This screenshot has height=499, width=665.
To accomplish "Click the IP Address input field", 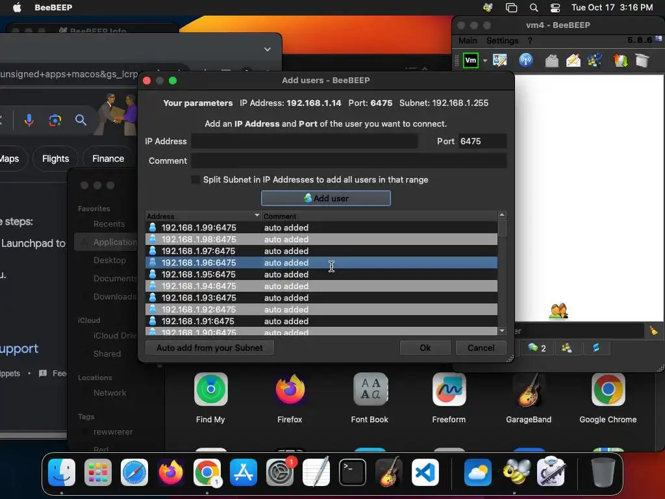I will [305, 141].
